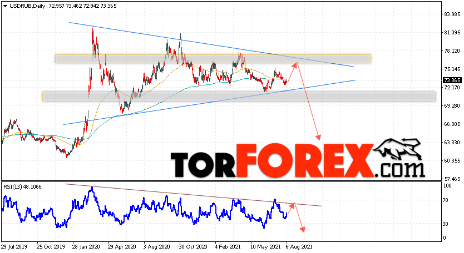Image resolution: width=464 pixels, height=253 pixels.
Task: Select the upper blue descending trendline
Action: [x=211, y=44]
